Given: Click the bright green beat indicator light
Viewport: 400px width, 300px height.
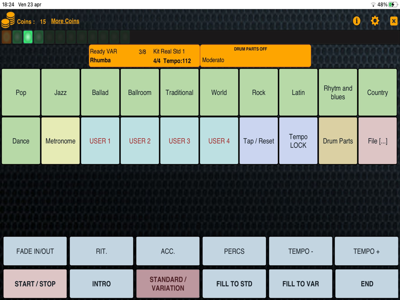Looking at the screenshot, I should point(28,37).
